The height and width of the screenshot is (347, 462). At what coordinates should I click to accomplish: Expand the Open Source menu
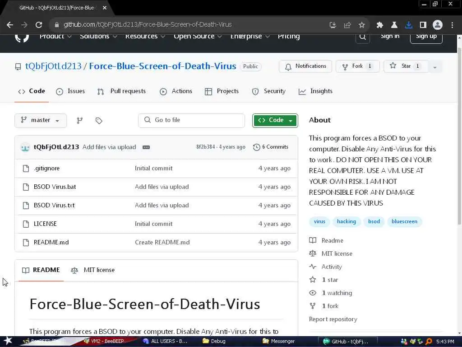coord(198,36)
